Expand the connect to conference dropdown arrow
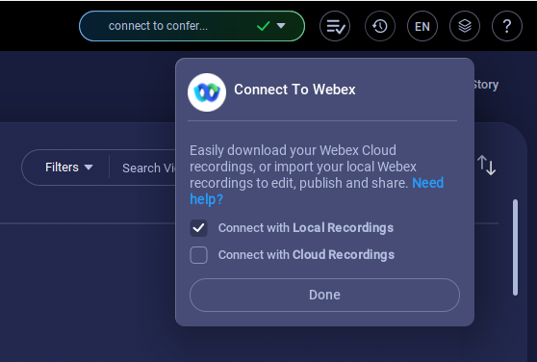537x362 pixels. [x=281, y=26]
